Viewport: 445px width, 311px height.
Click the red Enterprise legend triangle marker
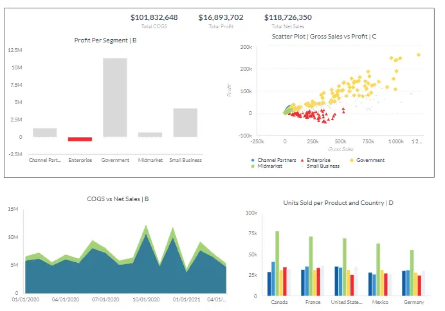(x=302, y=160)
